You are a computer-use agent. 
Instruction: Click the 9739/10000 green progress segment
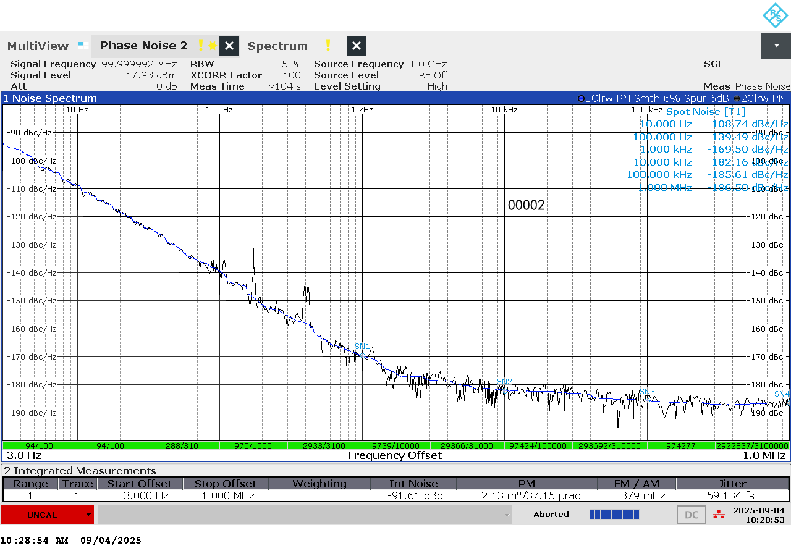pyautogui.click(x=395, y=445)
